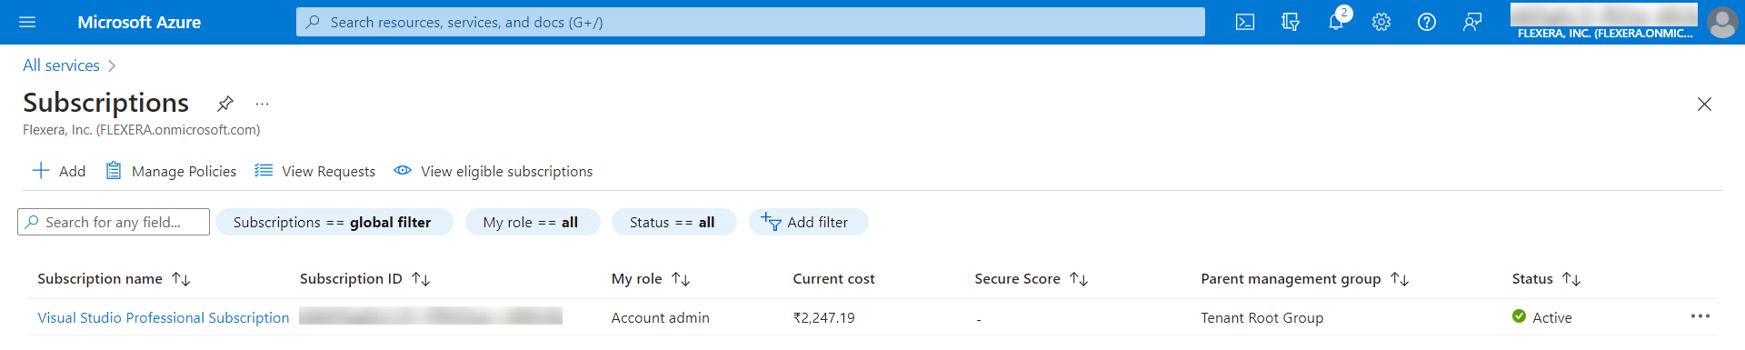1745x350 pixels.
Task: Open the hamburger portal menu
Action: pos(27,22)
